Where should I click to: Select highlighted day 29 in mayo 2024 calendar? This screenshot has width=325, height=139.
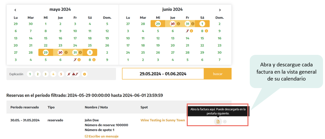click(46, 52)
